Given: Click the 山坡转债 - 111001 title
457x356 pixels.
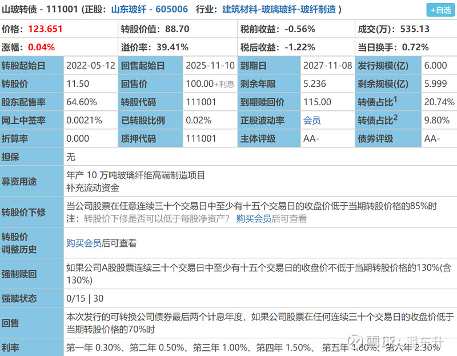Looking at the screenshot, I should pos(39,9).
